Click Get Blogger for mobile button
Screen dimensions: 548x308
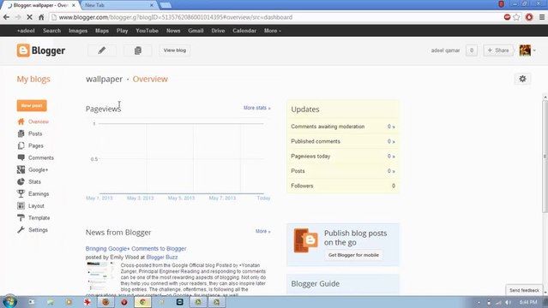pos(353,255)
